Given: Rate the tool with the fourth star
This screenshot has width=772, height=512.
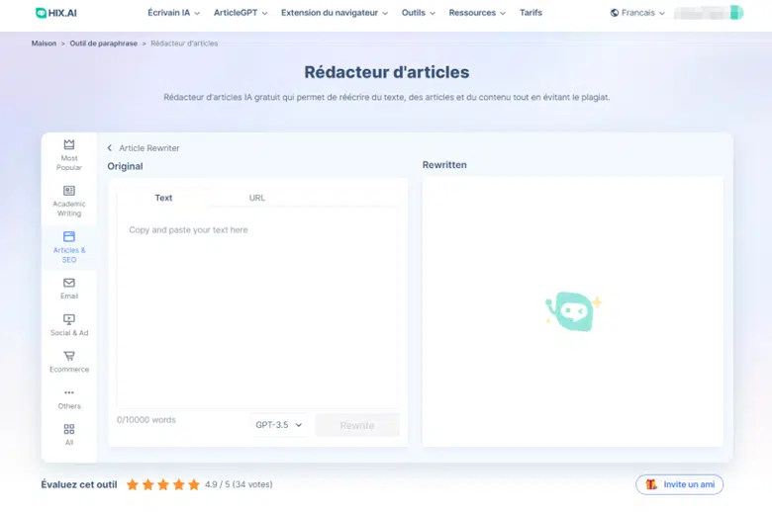Looking at the screenshot, I should point(179,484).
